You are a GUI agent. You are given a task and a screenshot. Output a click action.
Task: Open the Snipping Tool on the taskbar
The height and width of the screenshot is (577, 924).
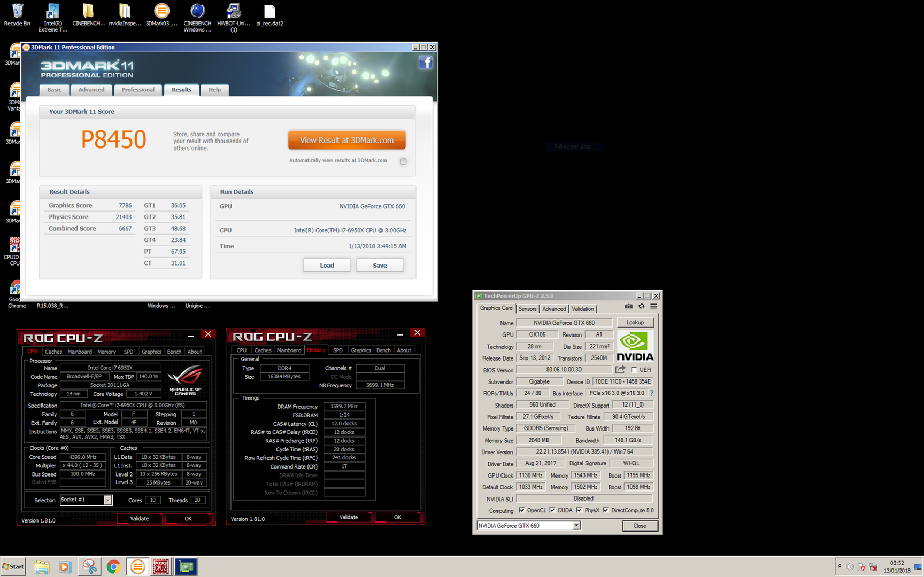(x=89, y=567)
